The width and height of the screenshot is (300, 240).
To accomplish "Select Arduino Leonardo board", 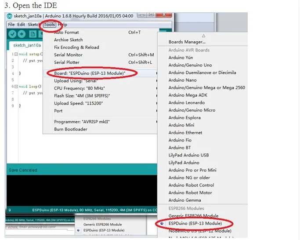I will click(x=203, y=103).
